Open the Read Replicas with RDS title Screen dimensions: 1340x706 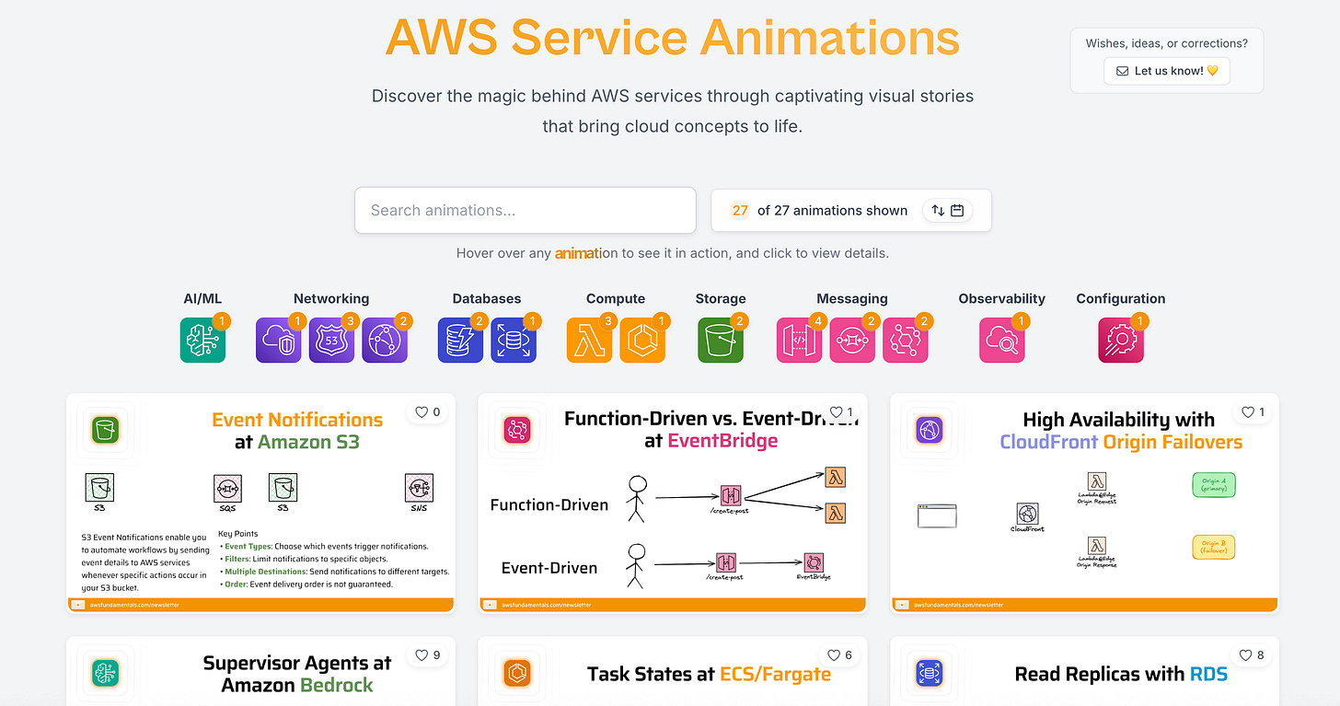pyautogui.click(x=1121, y=674)
